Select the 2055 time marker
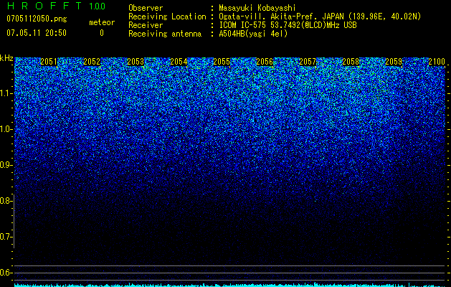Viewport: 451px width, 287px height. click(222, 62)
